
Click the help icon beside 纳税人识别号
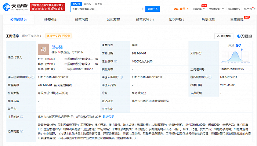121,77
